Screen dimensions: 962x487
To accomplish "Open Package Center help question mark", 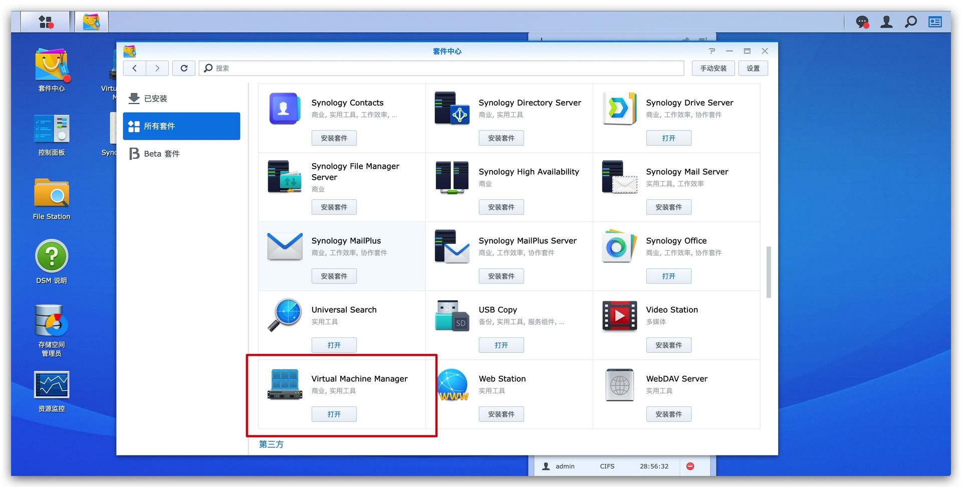I will tap(712, 51).
